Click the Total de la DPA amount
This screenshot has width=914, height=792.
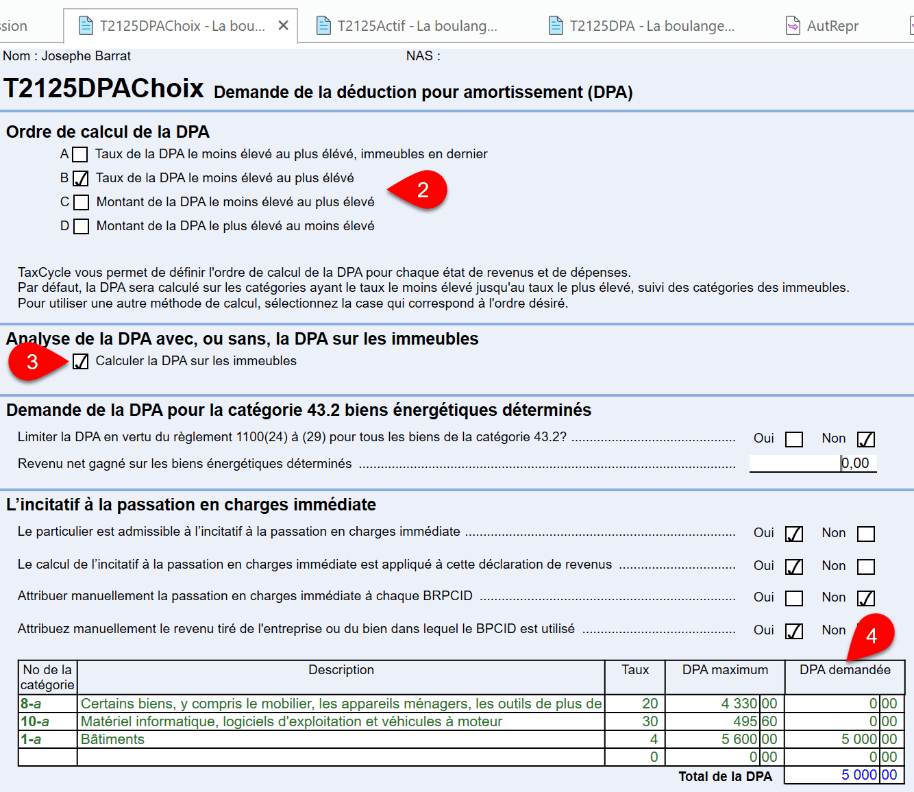pos(844,775)
